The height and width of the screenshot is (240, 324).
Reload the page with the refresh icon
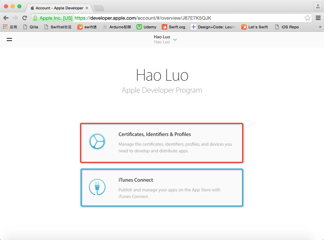coord(25,18)
